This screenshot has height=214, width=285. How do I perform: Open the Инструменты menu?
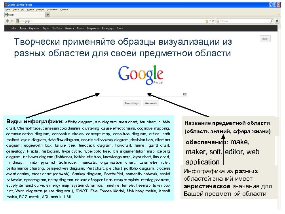[52, 10]
